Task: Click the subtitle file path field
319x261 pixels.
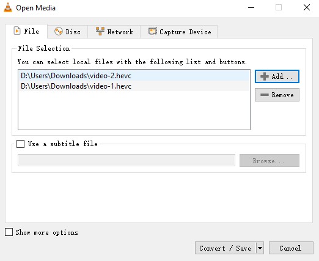Action: click(127, 160)
